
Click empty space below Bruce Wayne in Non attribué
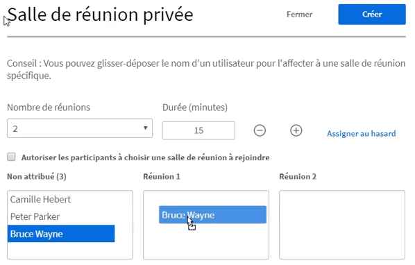[x=70, y=250]
